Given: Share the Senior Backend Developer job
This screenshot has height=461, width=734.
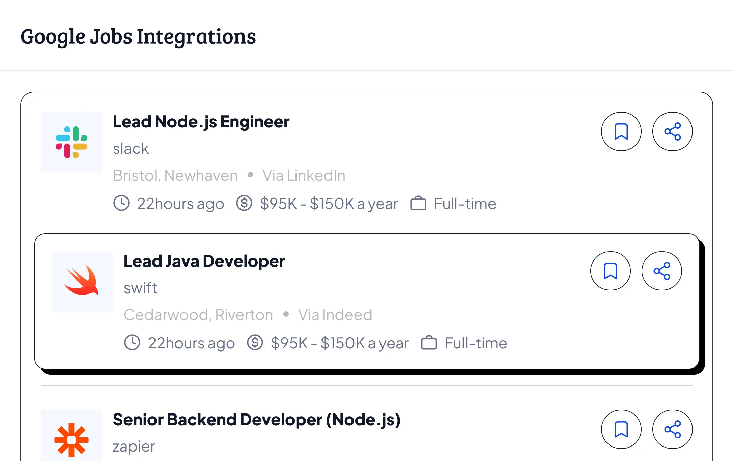Looking at the screenshot, I should click(x=672, y=429).
